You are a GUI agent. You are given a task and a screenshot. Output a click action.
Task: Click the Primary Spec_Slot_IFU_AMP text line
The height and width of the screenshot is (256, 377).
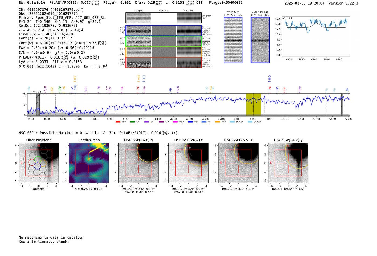pos(62,18)
